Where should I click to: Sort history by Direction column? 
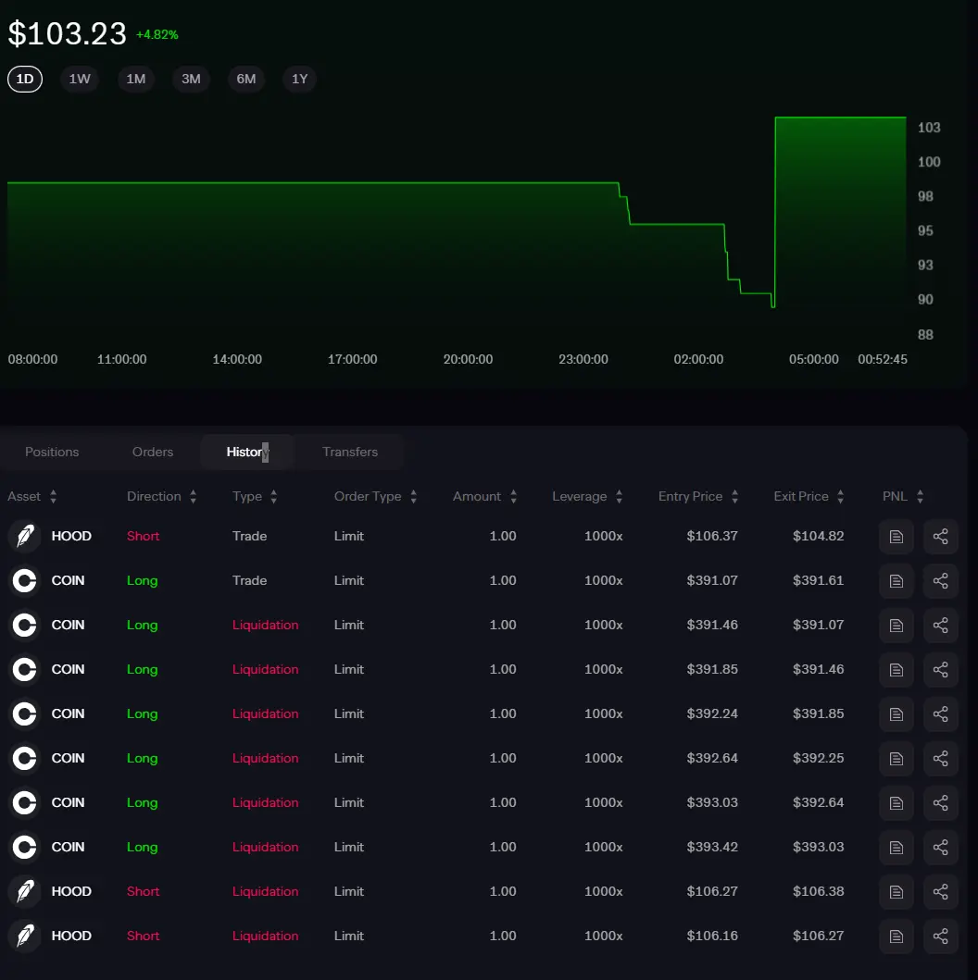tap(162, 496)
